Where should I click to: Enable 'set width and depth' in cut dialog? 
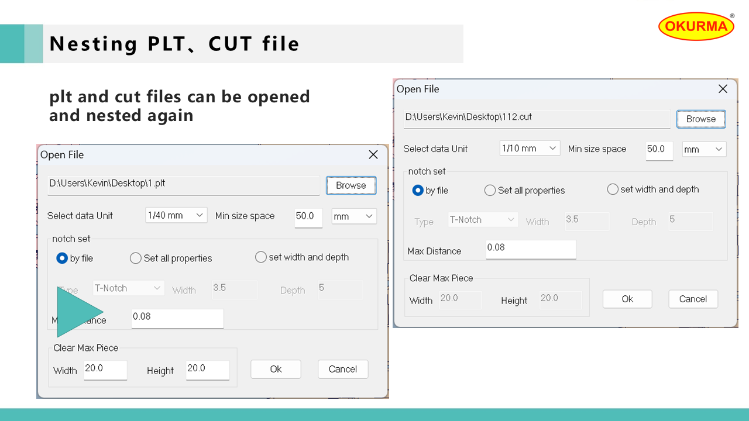coord(613,189)
